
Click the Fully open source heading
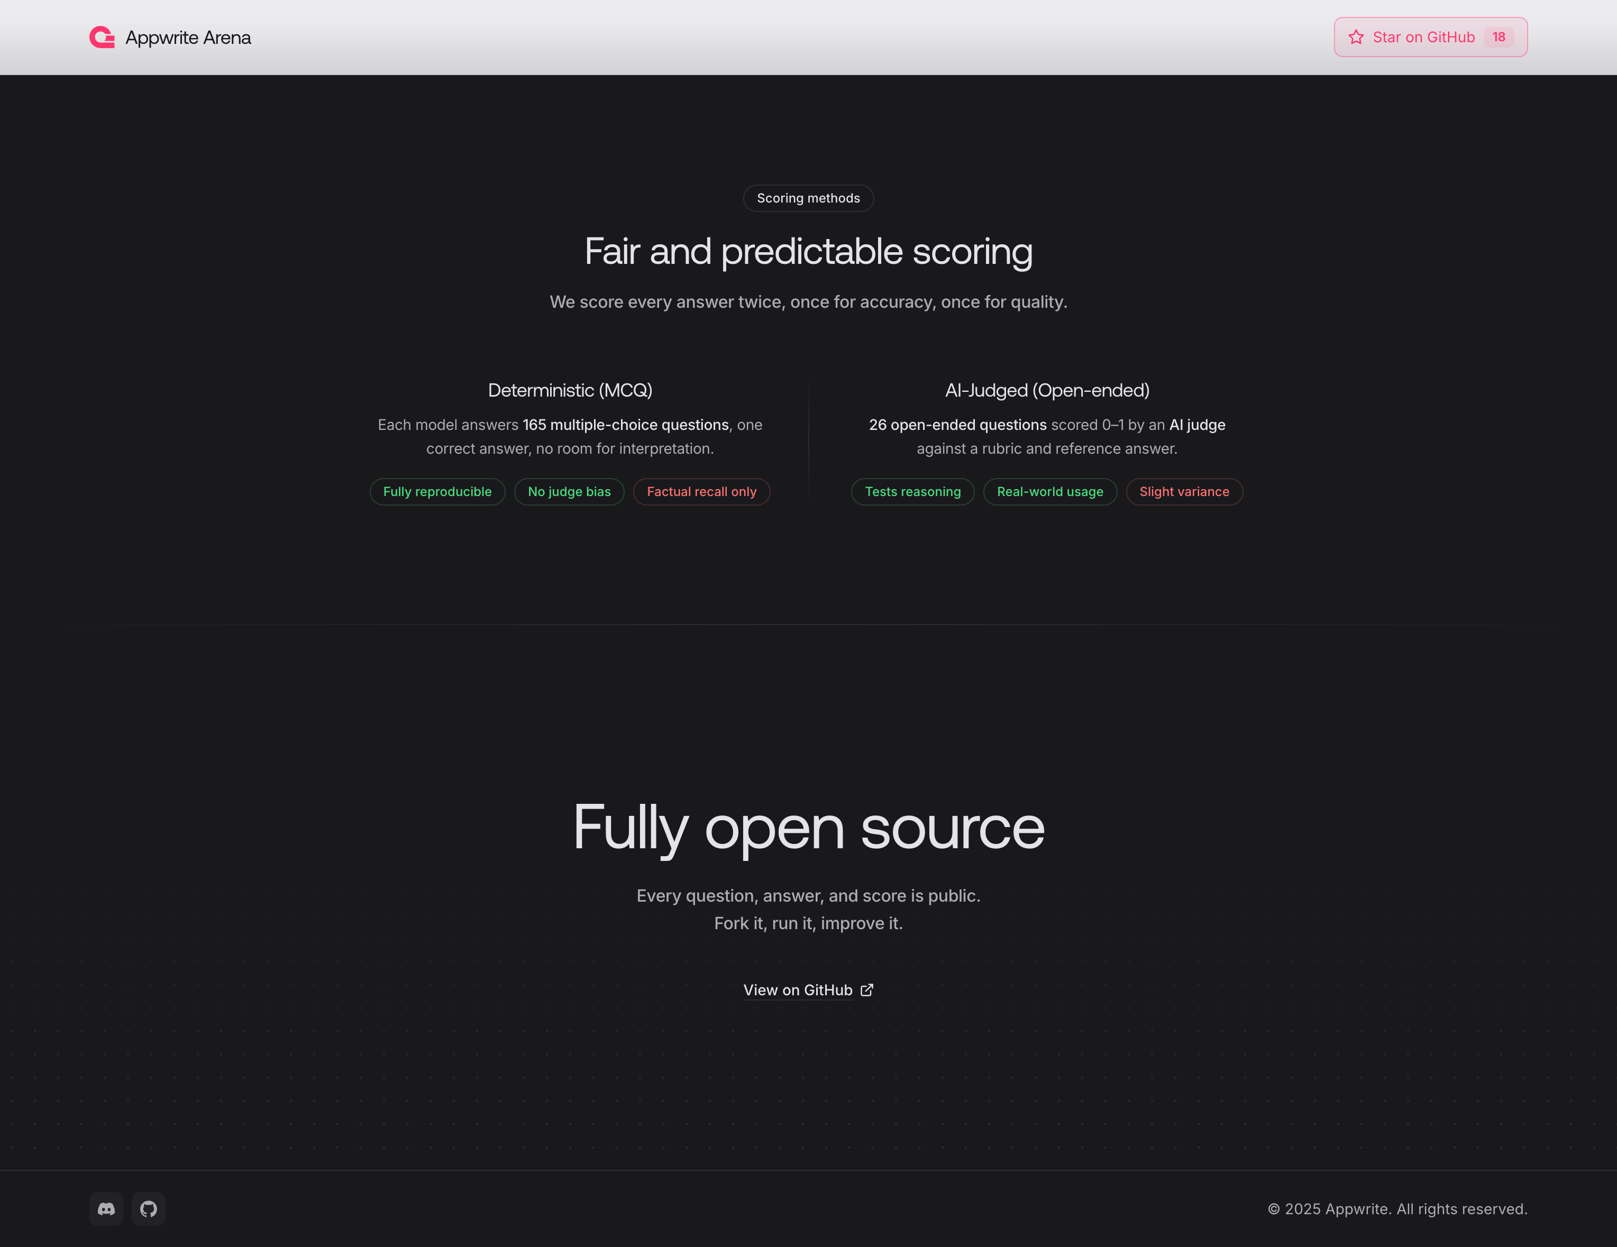coord(808,828)
